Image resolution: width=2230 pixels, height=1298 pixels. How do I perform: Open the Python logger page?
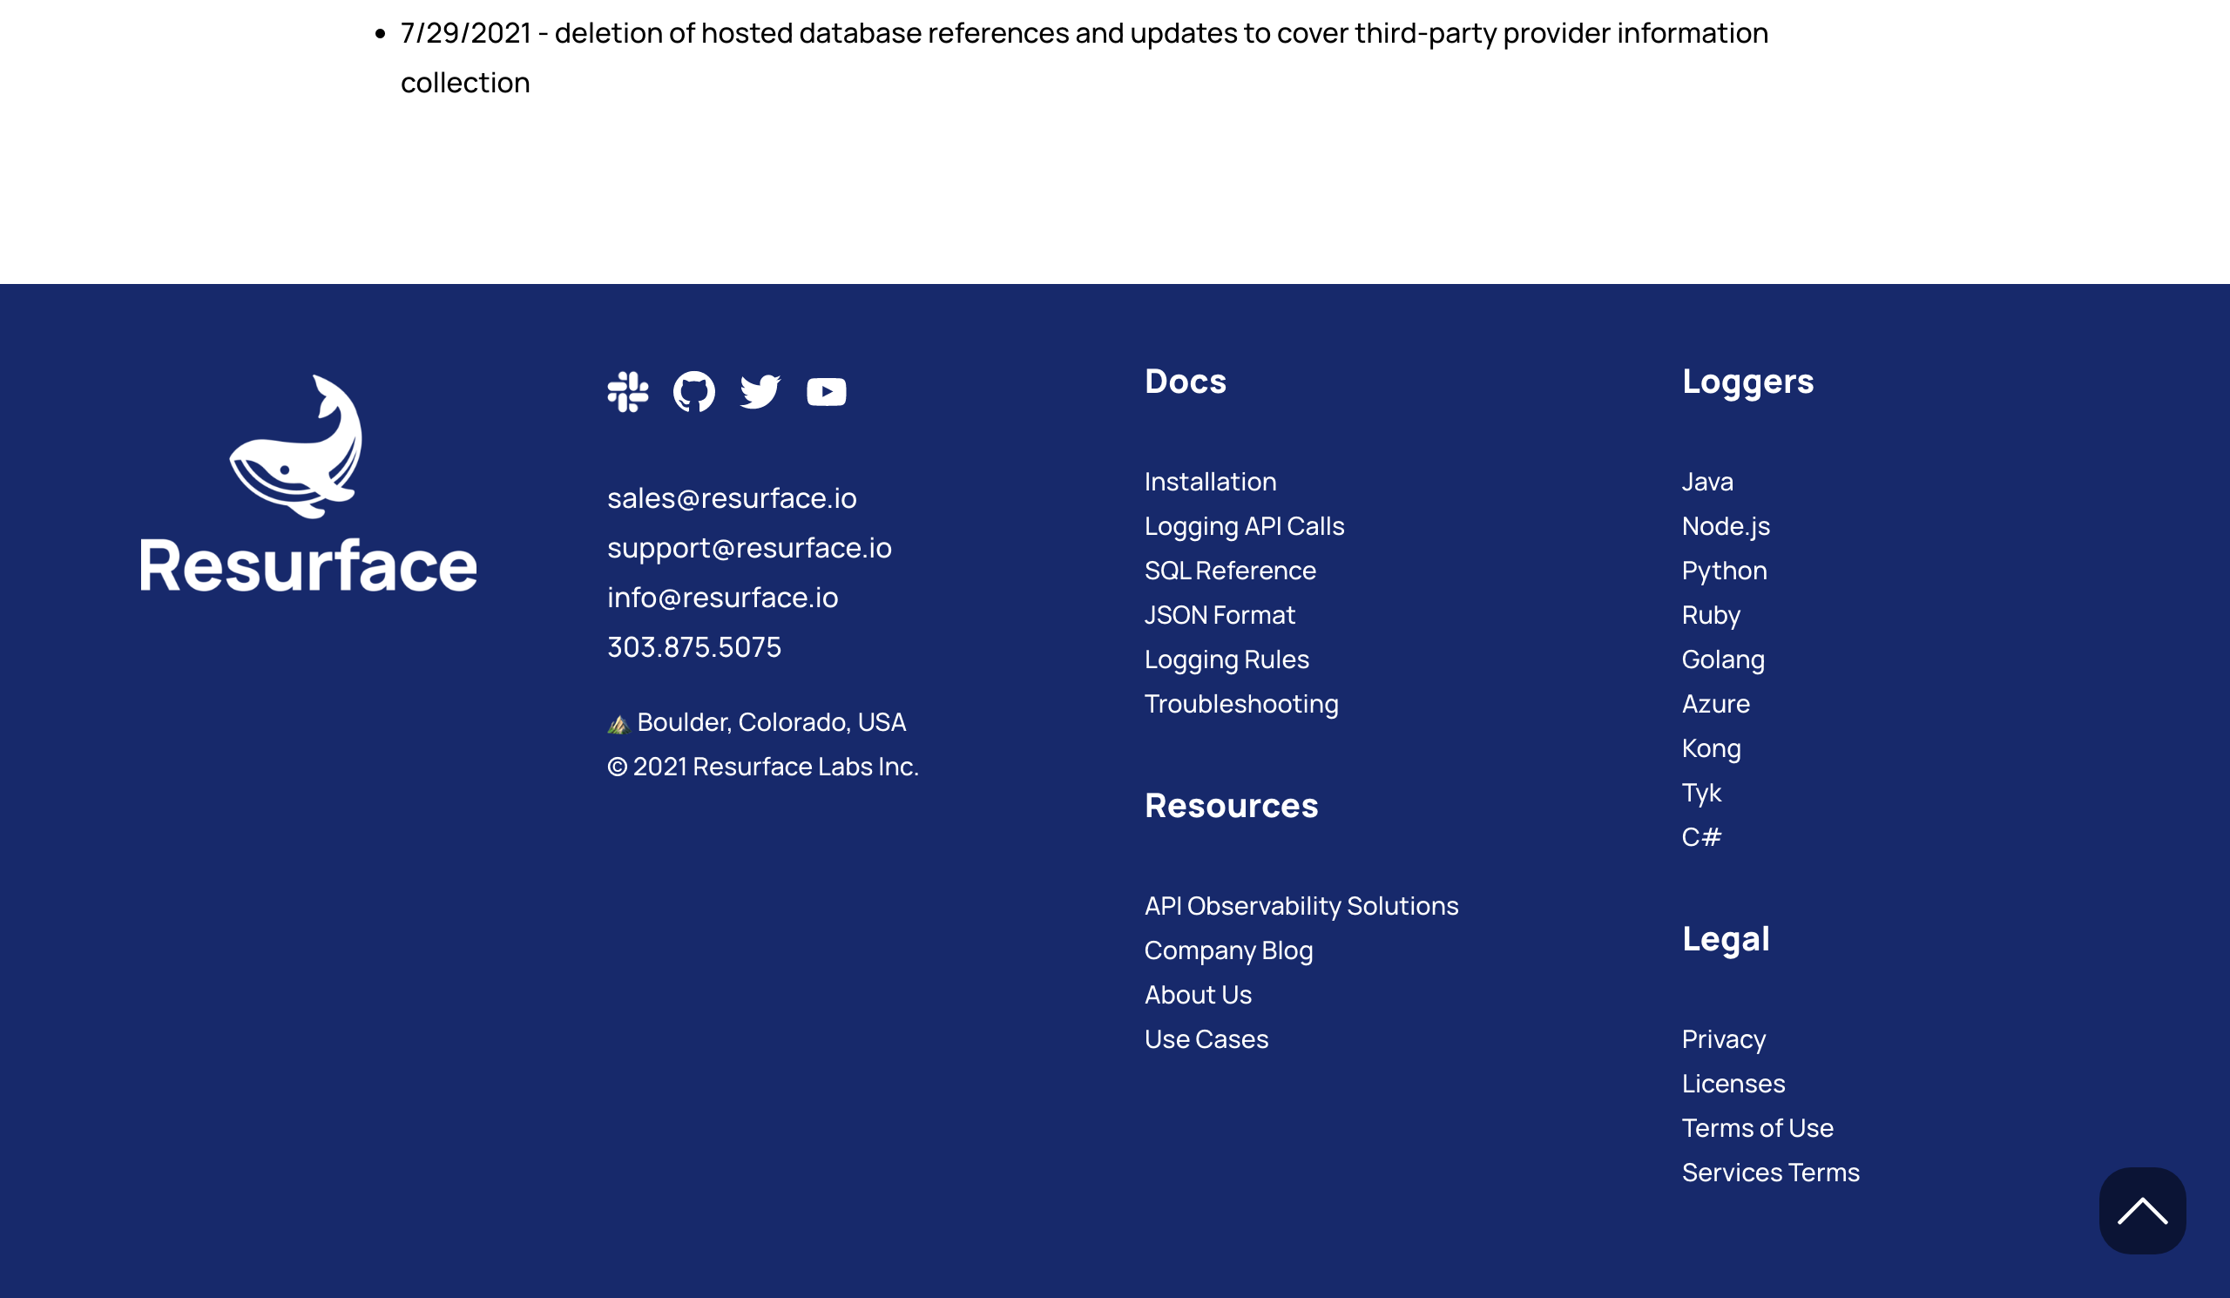pos(1724,571)
